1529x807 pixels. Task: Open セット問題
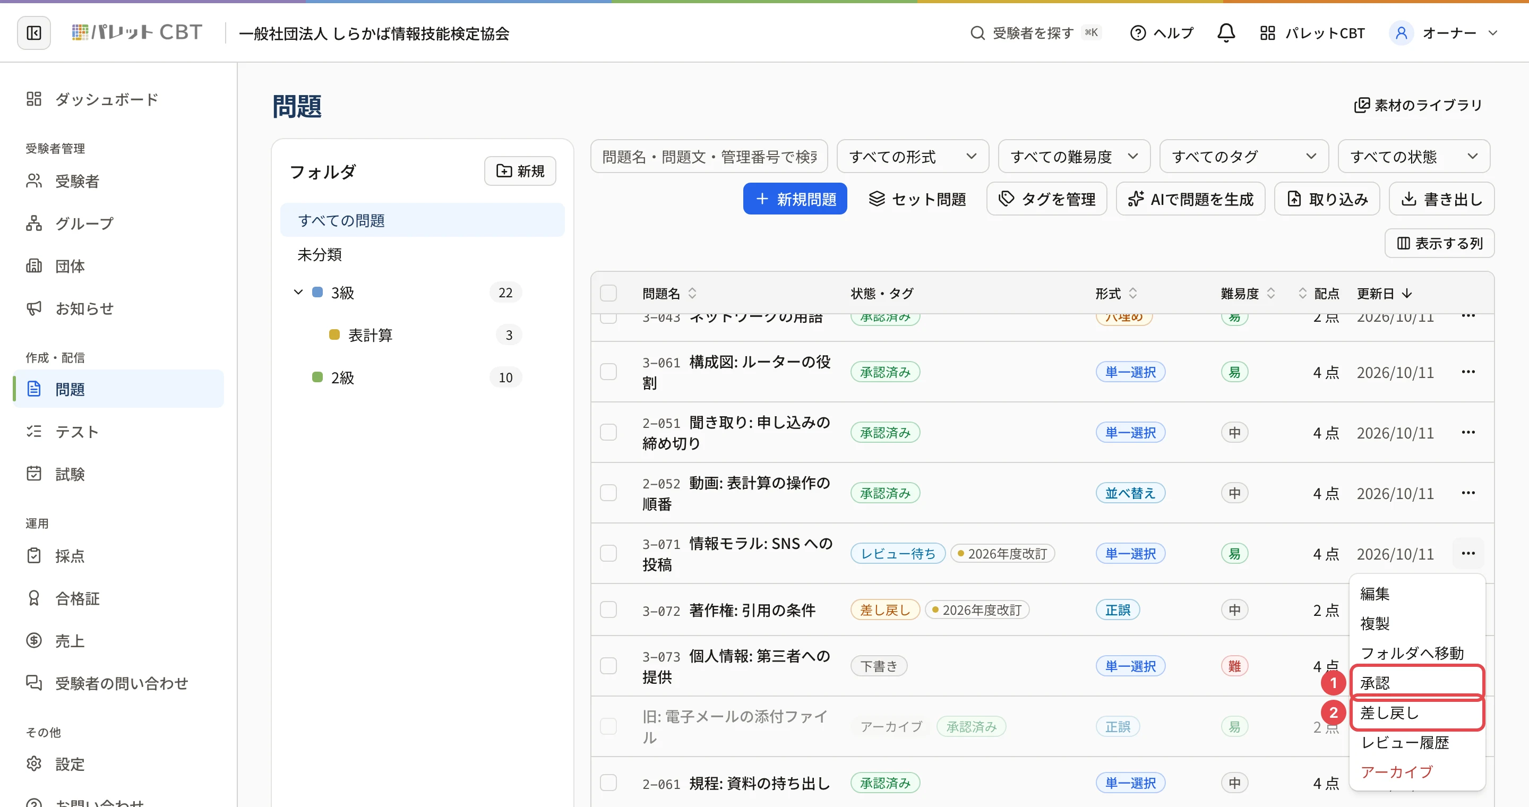917,199
